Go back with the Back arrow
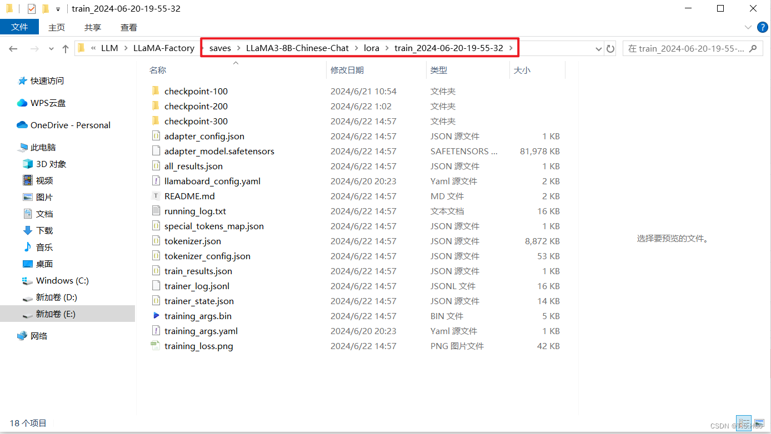Image resolution: width=771 pixels, height=434 pixels. click(x=13, y=48)
